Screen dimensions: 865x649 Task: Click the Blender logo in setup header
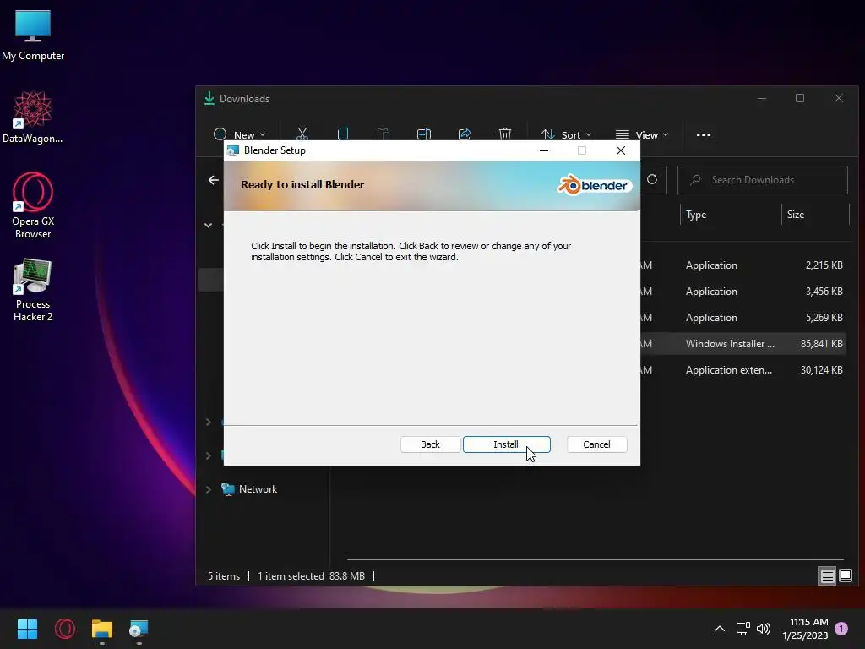594,185
